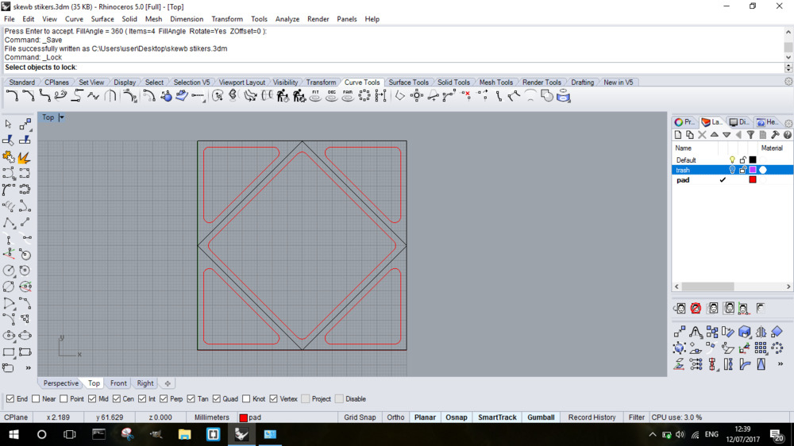Switch to Surface Tools toolbar tab
The width and height of the screenshot is (794, 446).
[x=408, y=82]
